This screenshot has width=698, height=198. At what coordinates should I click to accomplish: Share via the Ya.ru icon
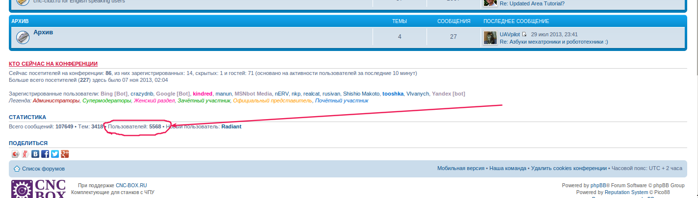[x=25, y=154]
